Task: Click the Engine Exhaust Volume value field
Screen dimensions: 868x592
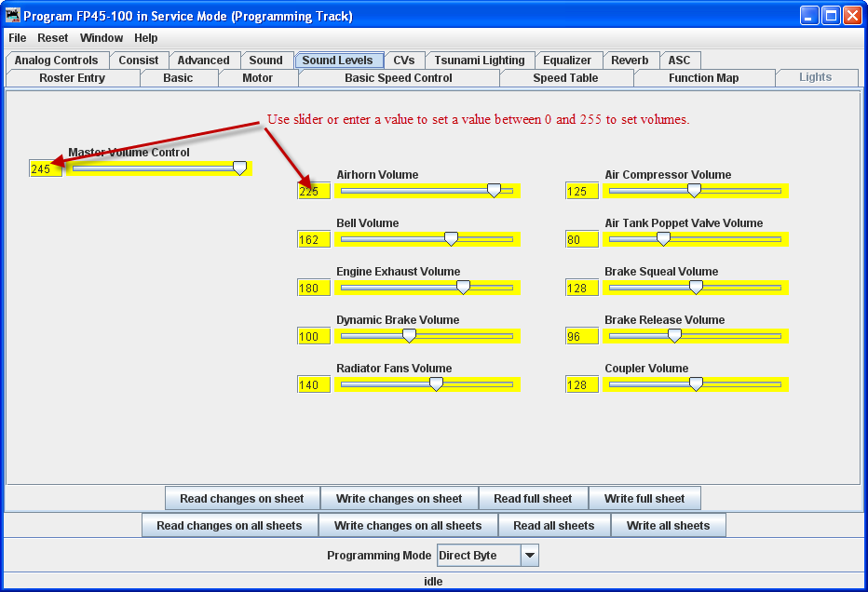Action: 314,289
